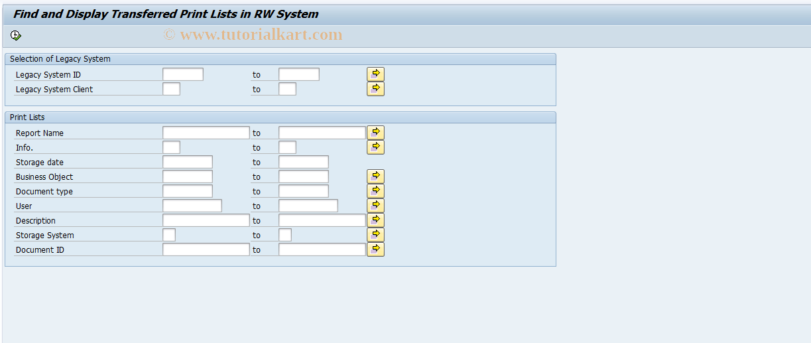The image size is (811, 343).
Task: Select the 'Document ID' label
Action: point(40,250)
